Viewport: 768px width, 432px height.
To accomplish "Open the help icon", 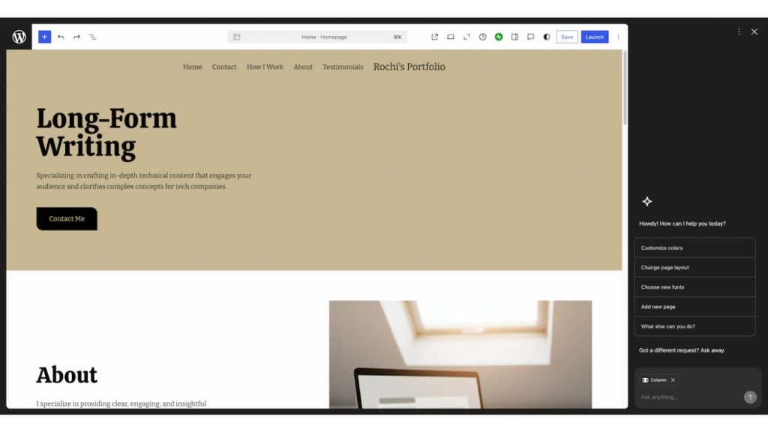I will click(482, 36).
